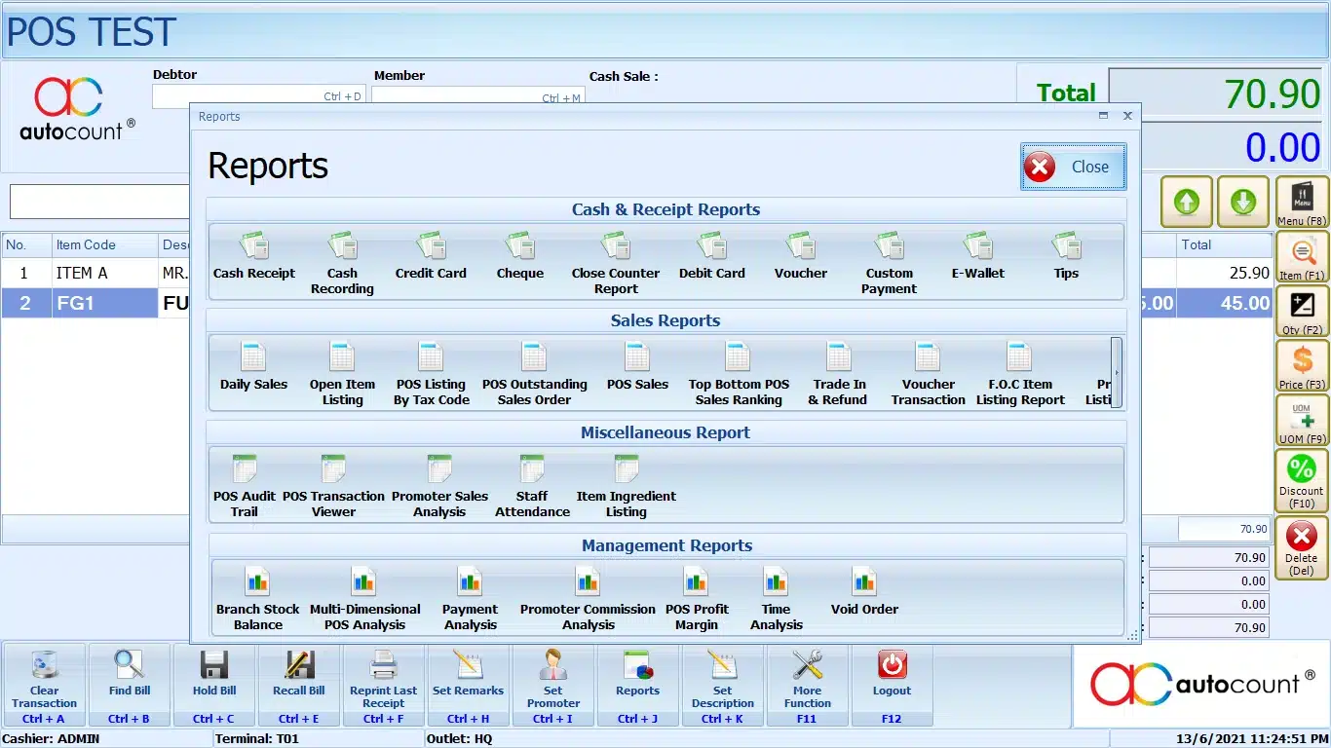This screenshot has width=1331, height=748.
Task: Click the Hold Bill toolbar button
Action: [x=214, y=686]
